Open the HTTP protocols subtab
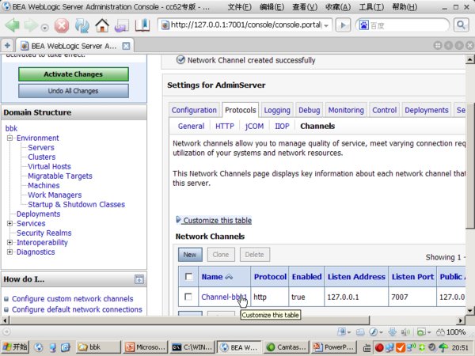 225,126
